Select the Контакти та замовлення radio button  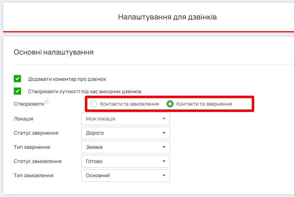coord(94,104)
